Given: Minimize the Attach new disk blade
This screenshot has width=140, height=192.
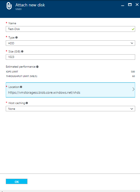Looking at the screenshot, I should click(x=123, y=5).
